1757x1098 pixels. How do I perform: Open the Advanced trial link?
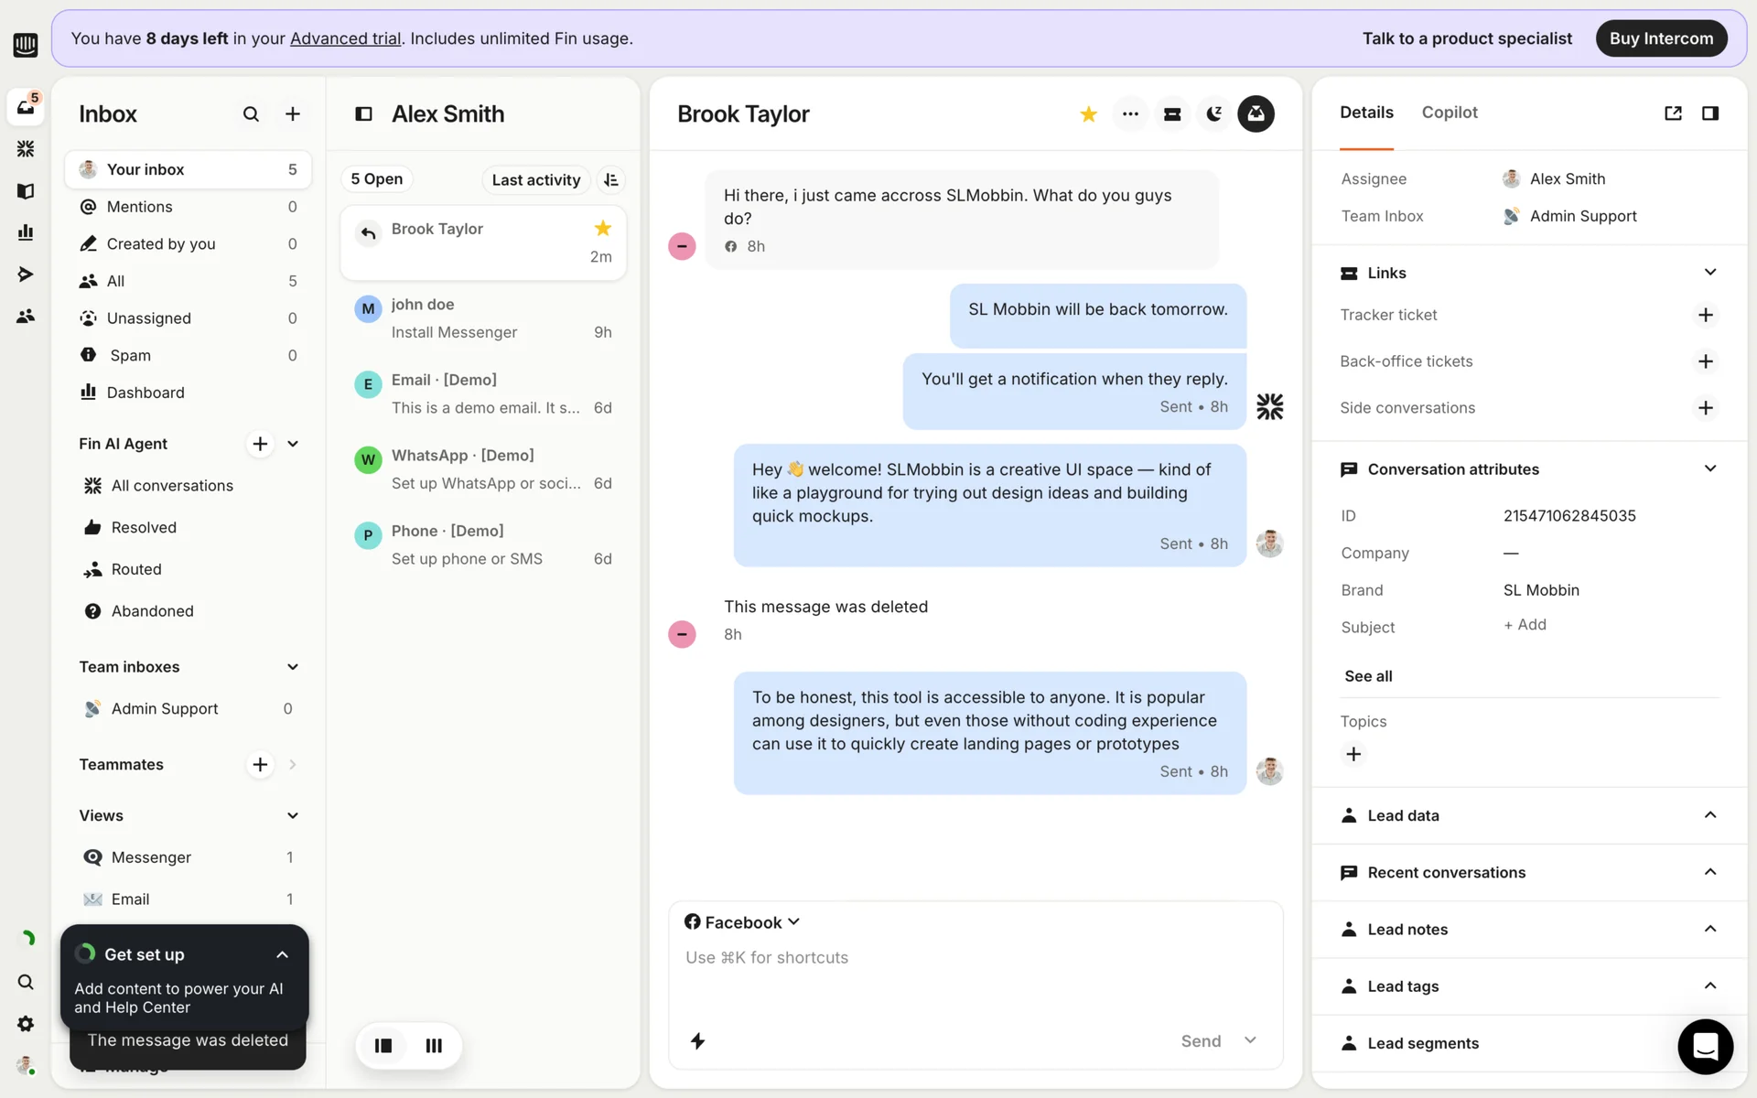(345, 38)
